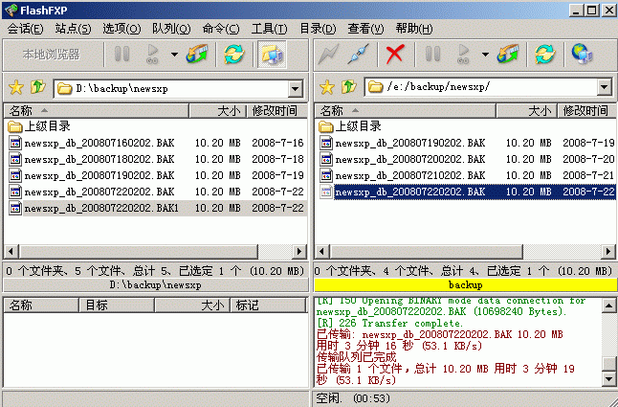Image resolution: width=618 pixels, height=407 pixels.
Task: Click remote pane horizontal scrollbar right arrow
Action: 608,251
